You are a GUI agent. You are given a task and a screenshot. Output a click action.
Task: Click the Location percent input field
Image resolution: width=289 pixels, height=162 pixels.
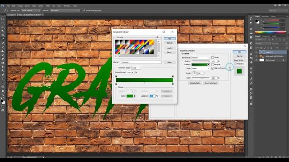point(152,96)
